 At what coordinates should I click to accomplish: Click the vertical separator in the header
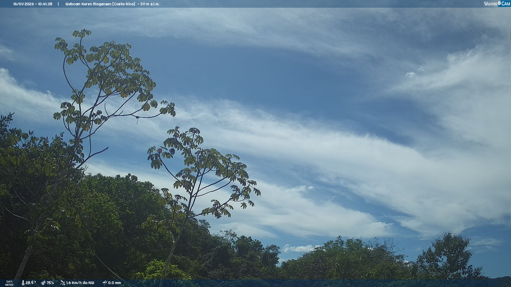click(x=58, y=4)
